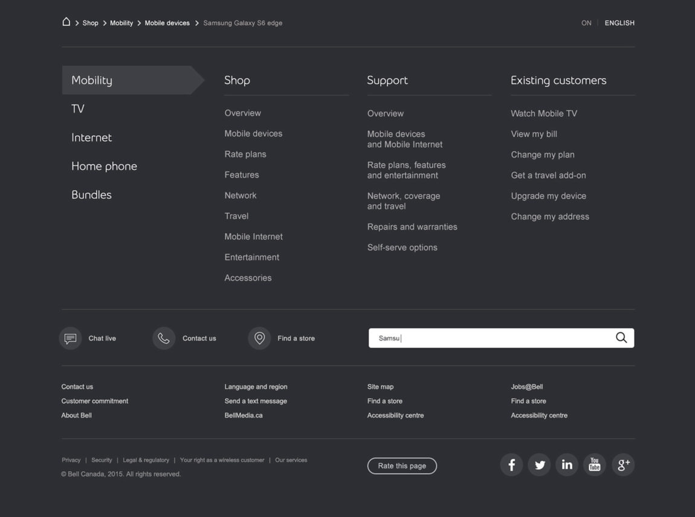Click the home icon in breadcrumb
Screen dimensions: 695x517
(x=66, y=22)
